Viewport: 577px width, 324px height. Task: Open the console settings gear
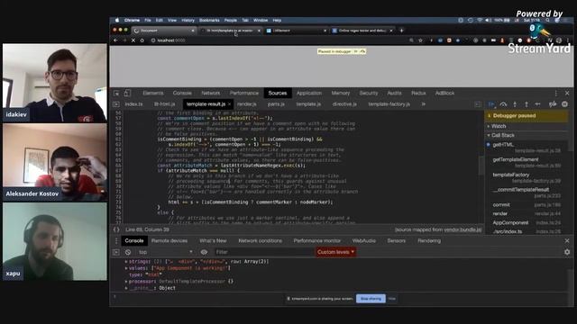567,252
